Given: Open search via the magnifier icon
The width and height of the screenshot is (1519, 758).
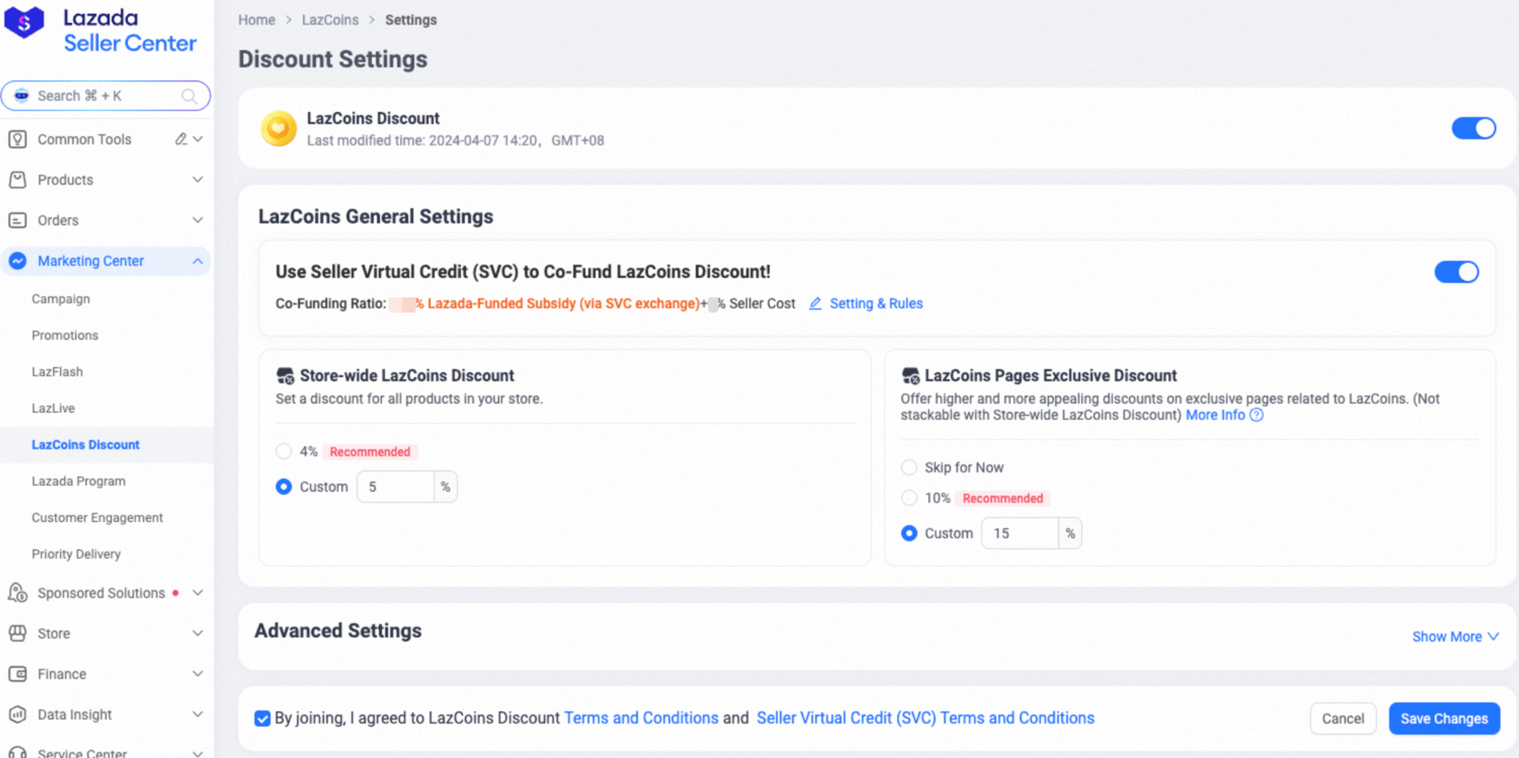Looking at the screenshot, I should [188, 96].
